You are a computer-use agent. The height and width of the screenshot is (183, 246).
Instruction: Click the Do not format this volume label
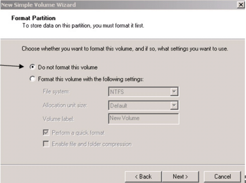click(x=68, y=67)
